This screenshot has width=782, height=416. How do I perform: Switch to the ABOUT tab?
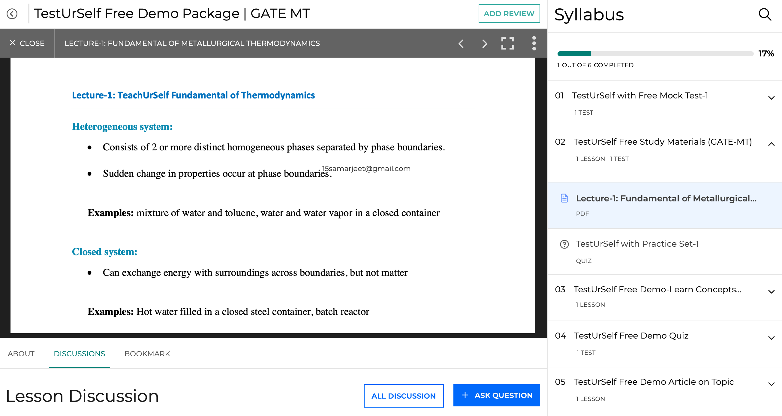(x=21, y=354)
